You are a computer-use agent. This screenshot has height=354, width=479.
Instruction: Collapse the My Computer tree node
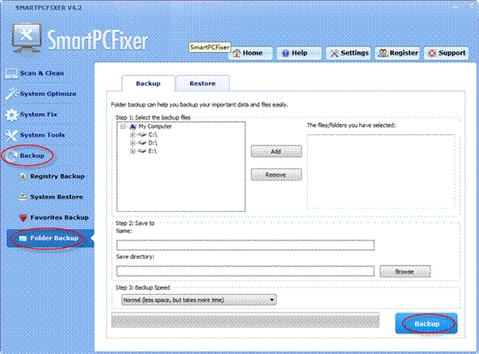[x=123, y=126]
